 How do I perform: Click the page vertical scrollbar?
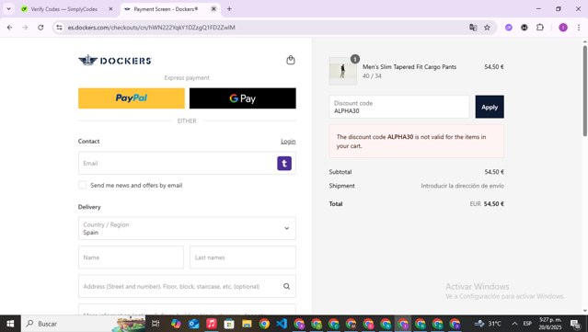coord(584,90)
